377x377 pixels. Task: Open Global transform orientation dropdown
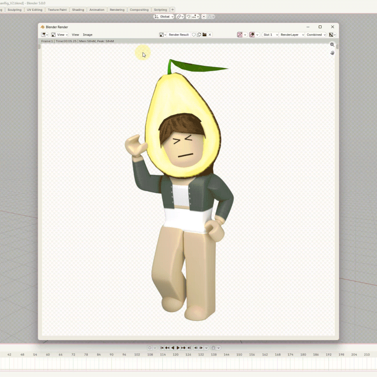click(x=164, y=17)
